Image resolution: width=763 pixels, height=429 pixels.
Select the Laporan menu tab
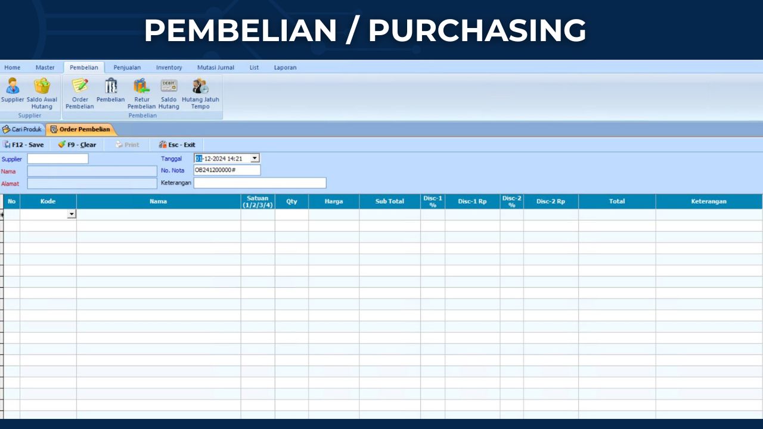point(285,67)
